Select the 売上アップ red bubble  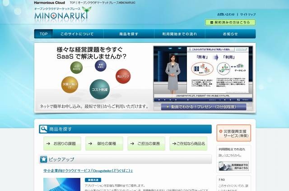(123, 76)
